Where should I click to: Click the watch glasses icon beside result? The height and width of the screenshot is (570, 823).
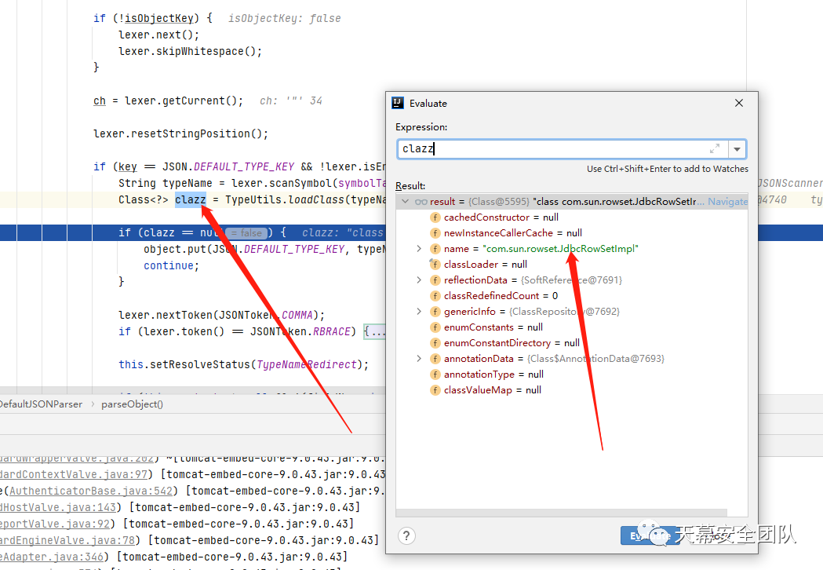[421, 202]
